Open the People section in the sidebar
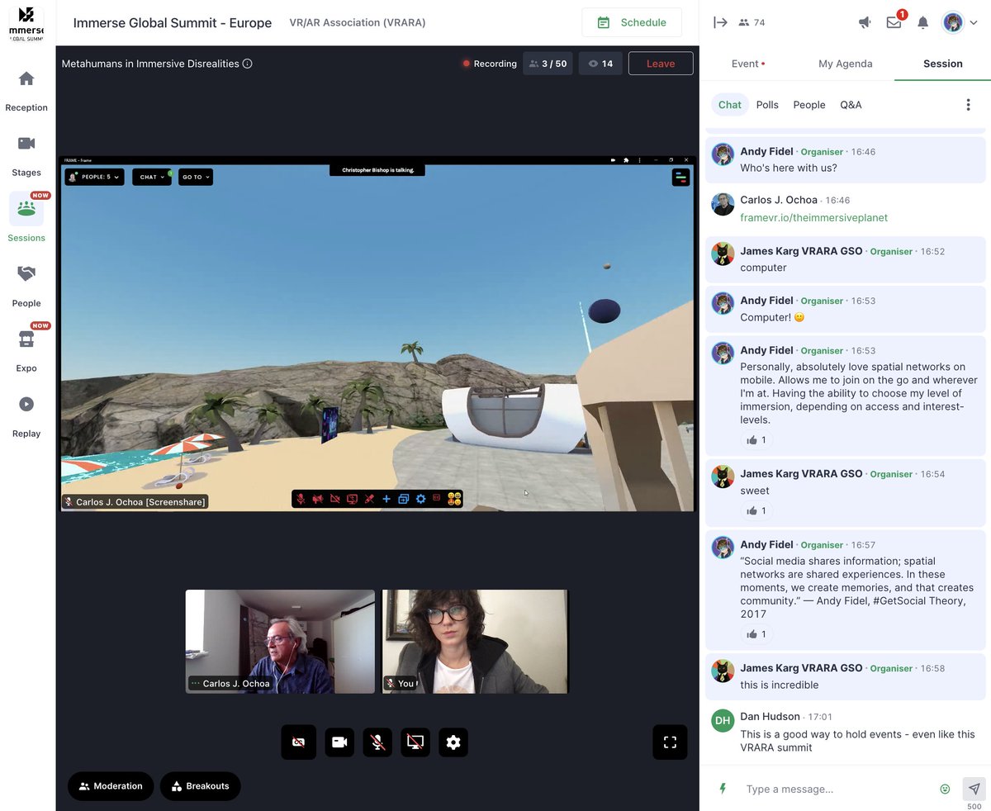The image size is (991, 811). click(26, 286)
